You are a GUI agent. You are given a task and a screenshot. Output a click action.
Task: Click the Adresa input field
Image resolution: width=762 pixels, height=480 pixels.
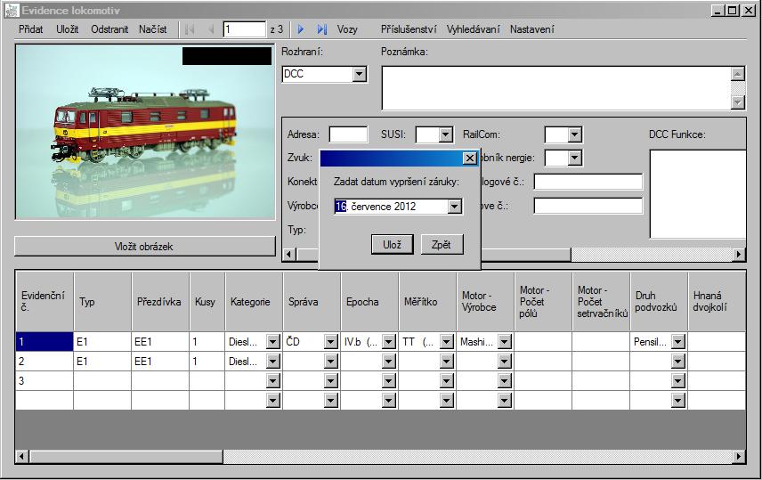tap(348, 135)
